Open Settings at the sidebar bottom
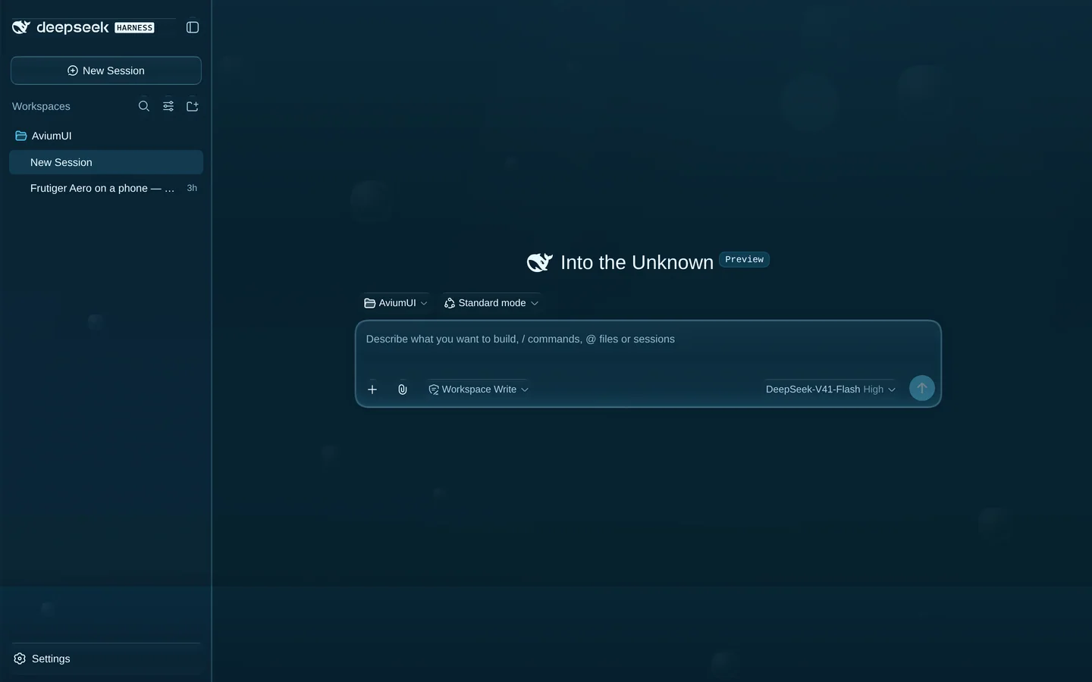 [x=106, y=659]
